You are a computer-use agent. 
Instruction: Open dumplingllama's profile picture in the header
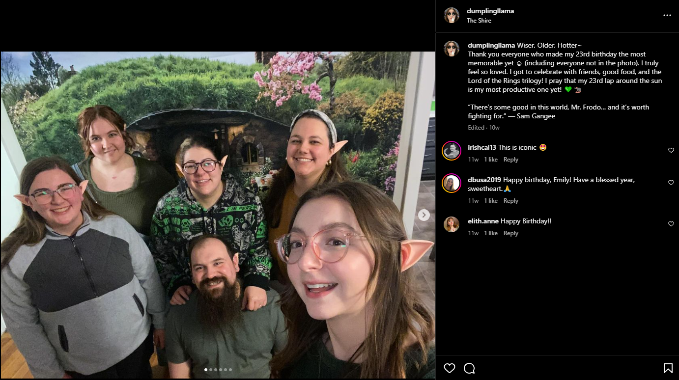[x=452, y=15]
